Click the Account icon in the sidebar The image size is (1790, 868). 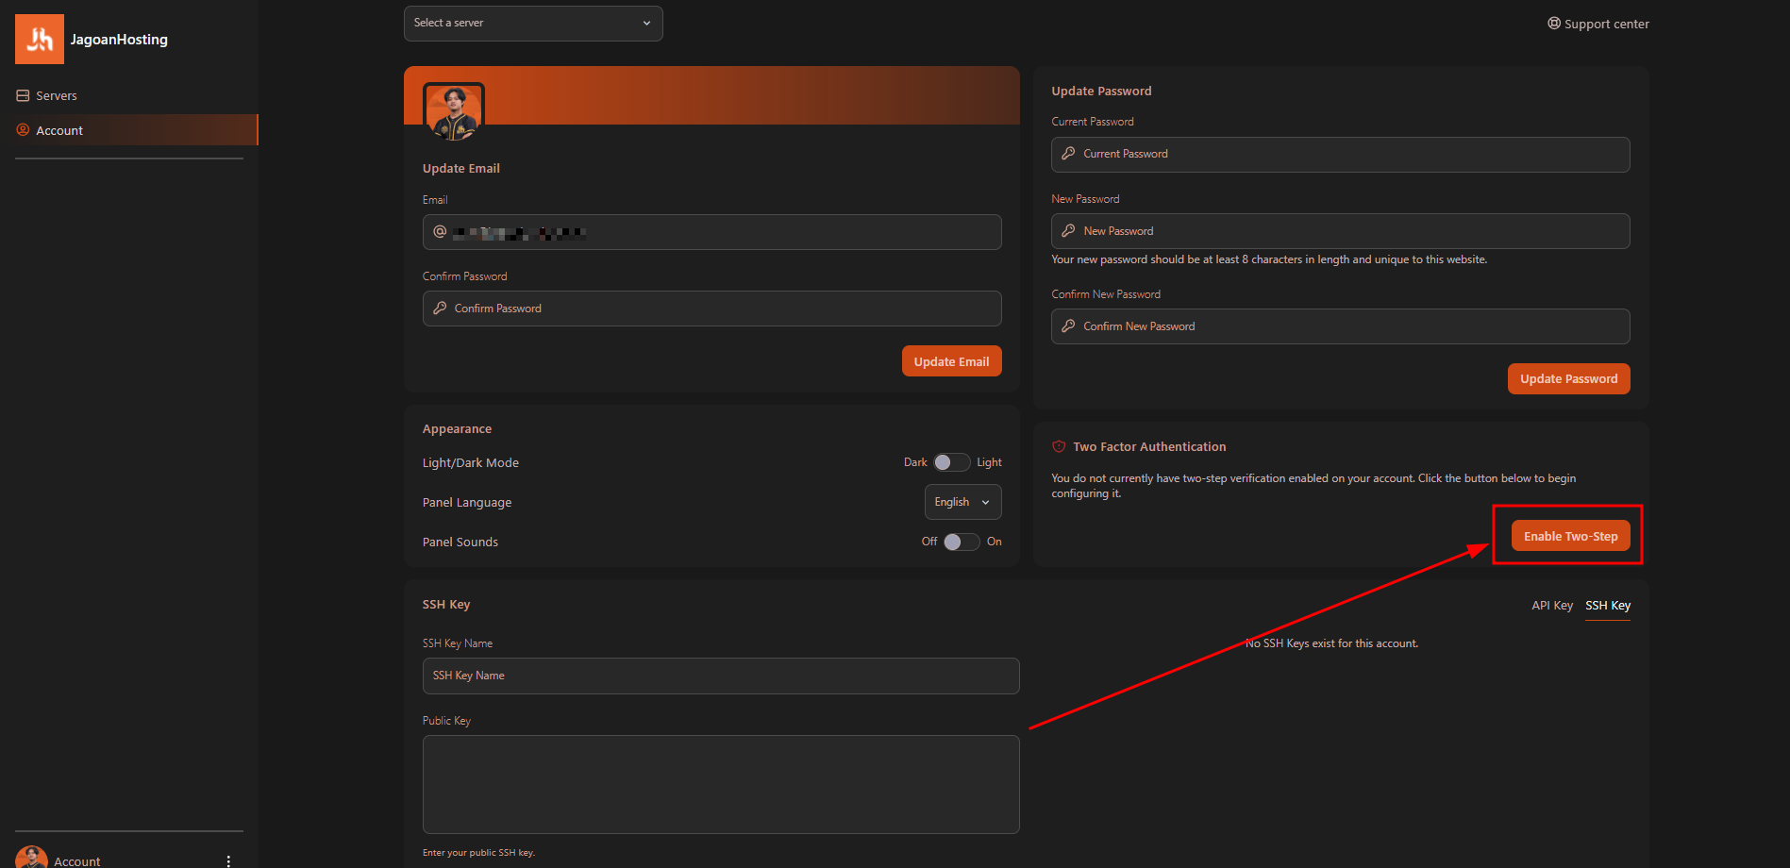23,129
